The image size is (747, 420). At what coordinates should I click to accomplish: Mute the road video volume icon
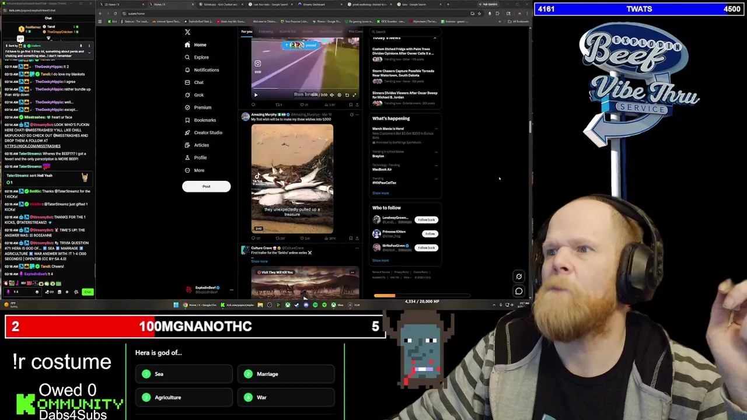click(x=331, y=94)
